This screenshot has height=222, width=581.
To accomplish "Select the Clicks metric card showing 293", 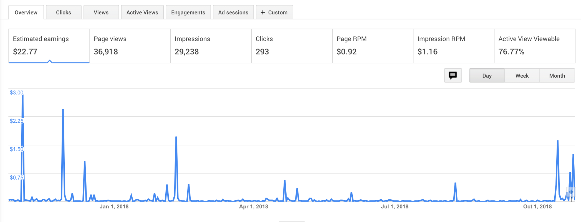I will click(292, 46).
